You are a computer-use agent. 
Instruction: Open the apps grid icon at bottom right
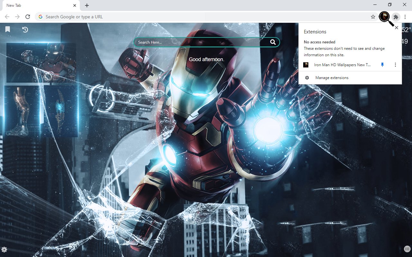tap(407, 249)
